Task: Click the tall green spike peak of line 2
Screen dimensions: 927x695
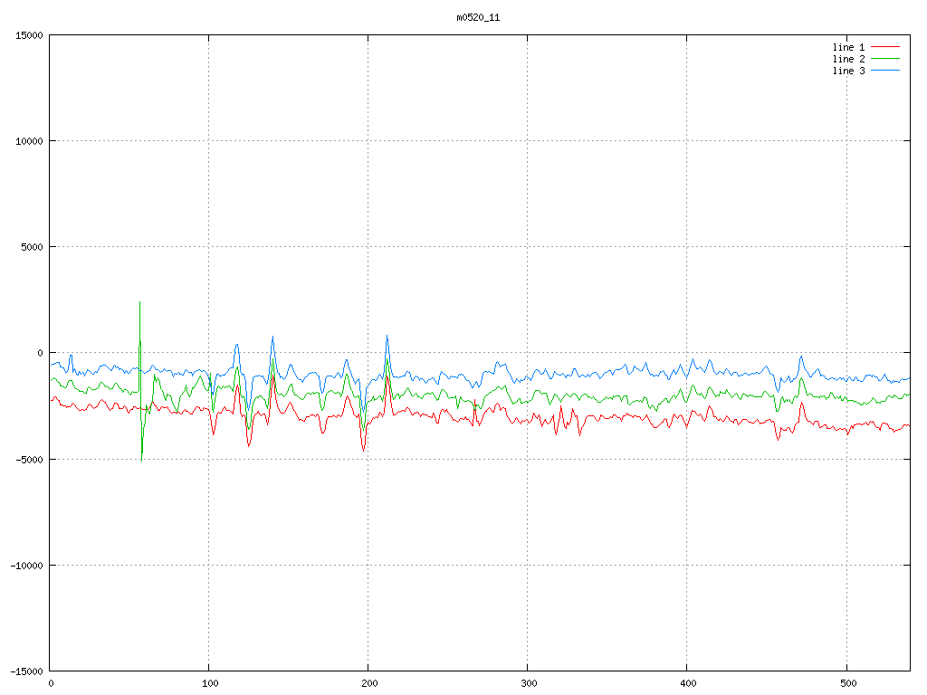Action: (139, 302)
